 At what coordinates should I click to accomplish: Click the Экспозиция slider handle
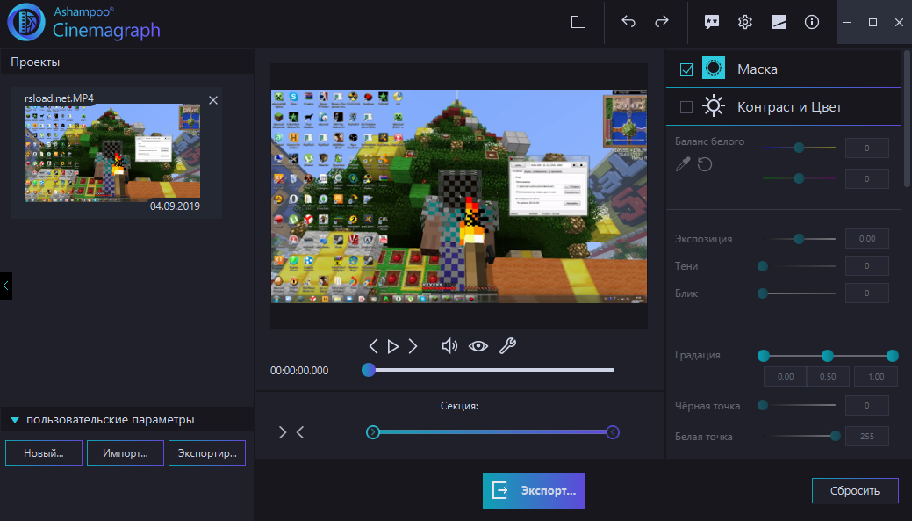point(799,239)
